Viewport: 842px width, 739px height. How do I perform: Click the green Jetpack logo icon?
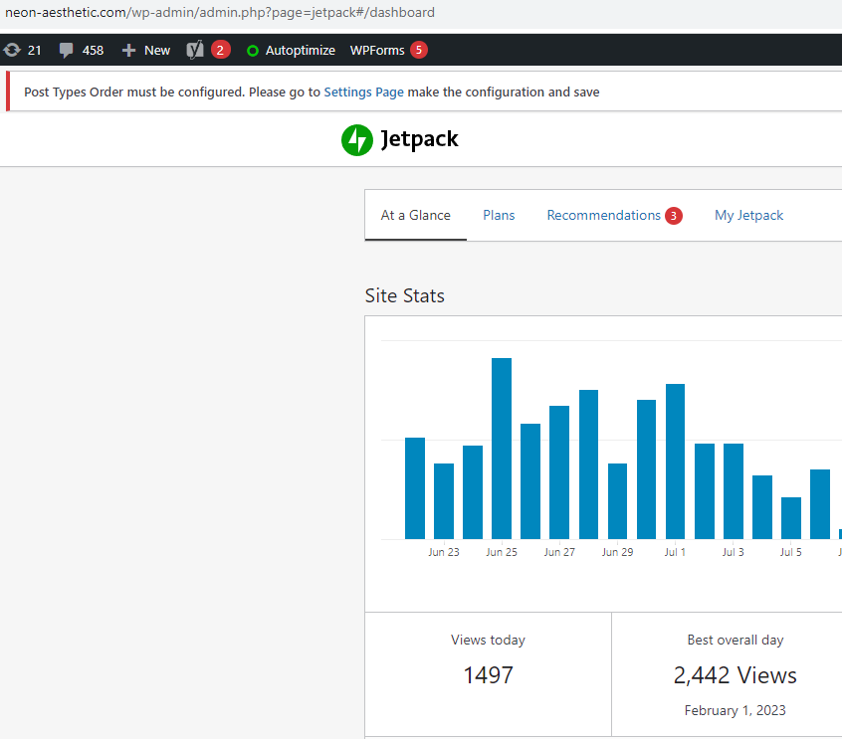pyautogui.click(x=357, y=140)
